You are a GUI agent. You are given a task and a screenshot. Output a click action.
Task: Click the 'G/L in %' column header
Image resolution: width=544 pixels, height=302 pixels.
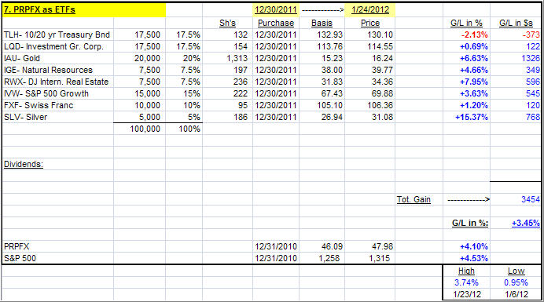[x=466, y=24]
